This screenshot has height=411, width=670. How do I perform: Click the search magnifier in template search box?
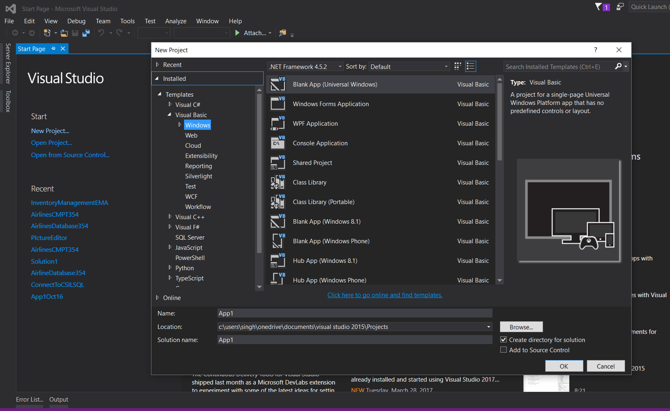619,67
